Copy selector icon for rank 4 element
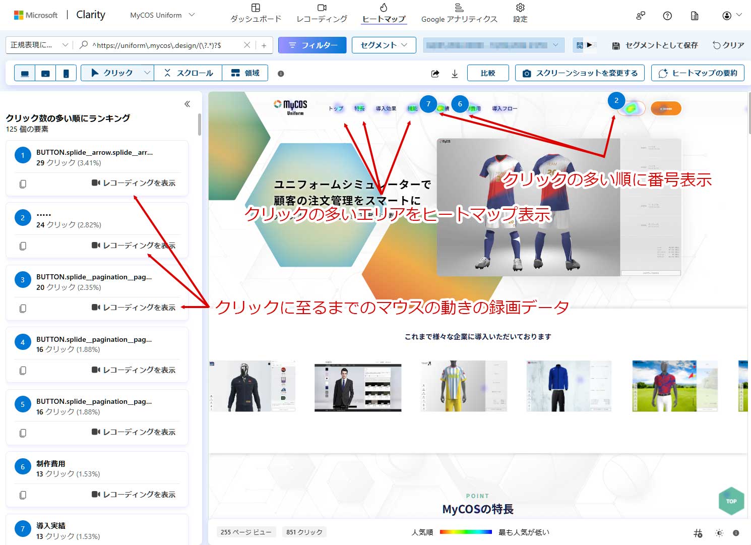Viewport: 751px width, 545px height. click(x=23, y=371)
